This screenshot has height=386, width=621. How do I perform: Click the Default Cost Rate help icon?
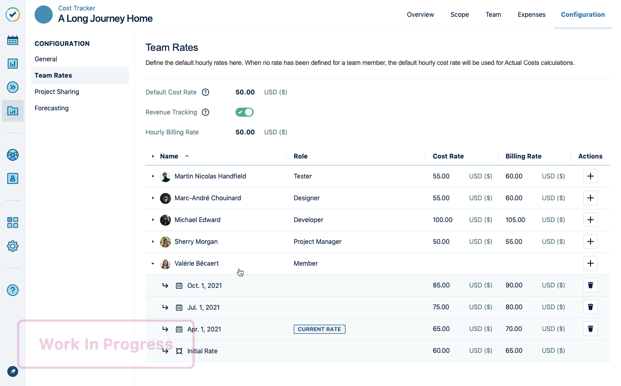[x=205, y=92]
